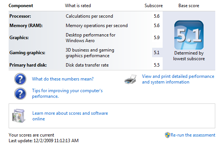Click the 'Subscore' column header
Screen dimensions: 219x161
pyautogui.click(x=154, y=6)
